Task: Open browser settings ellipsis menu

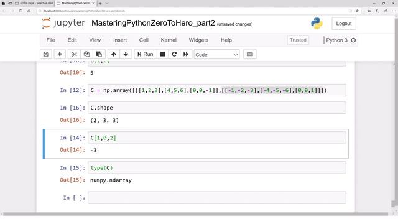Action: coord(394,11)
